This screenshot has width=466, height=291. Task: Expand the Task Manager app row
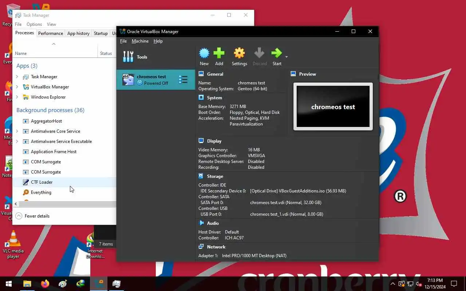tap(17, 77)
